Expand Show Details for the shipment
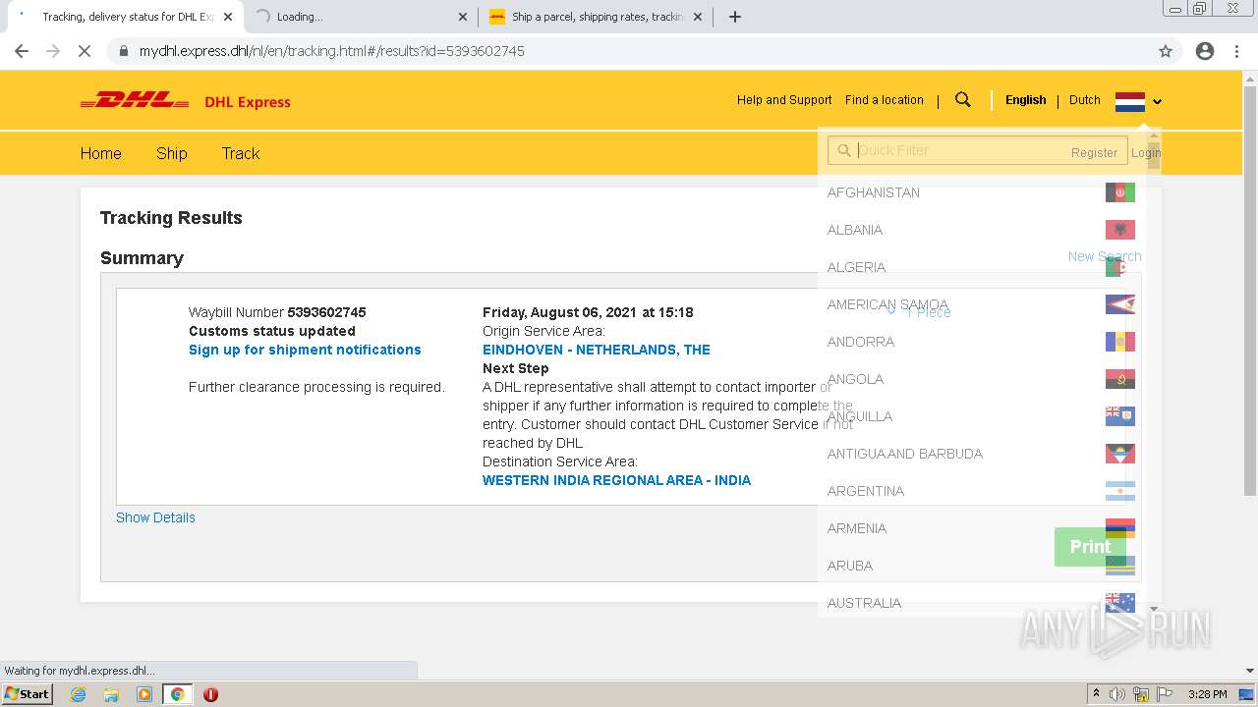 point(155,517)
